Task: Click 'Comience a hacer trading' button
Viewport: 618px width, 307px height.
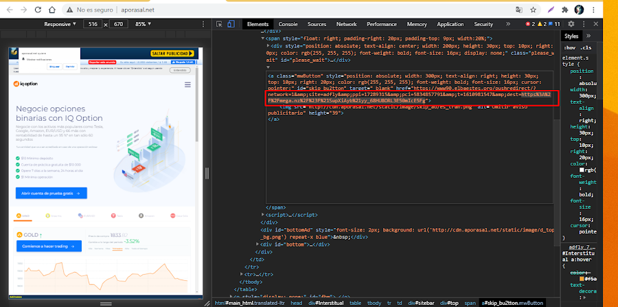Action: coord(49,247)
